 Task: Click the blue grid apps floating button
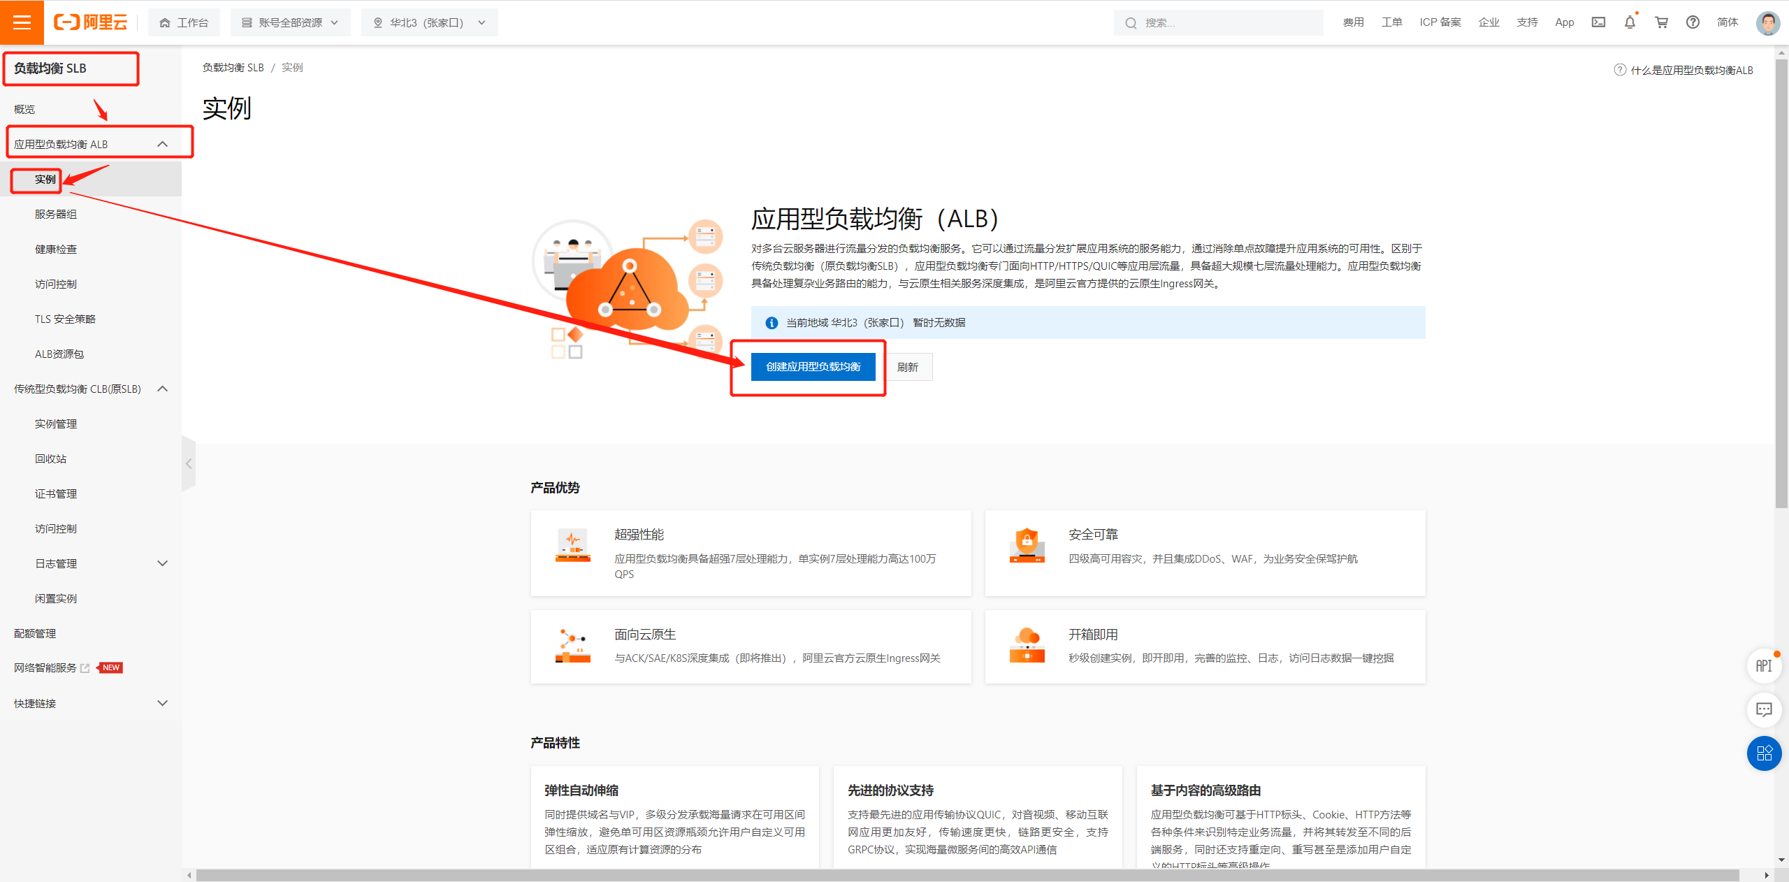pos(1764,753)
